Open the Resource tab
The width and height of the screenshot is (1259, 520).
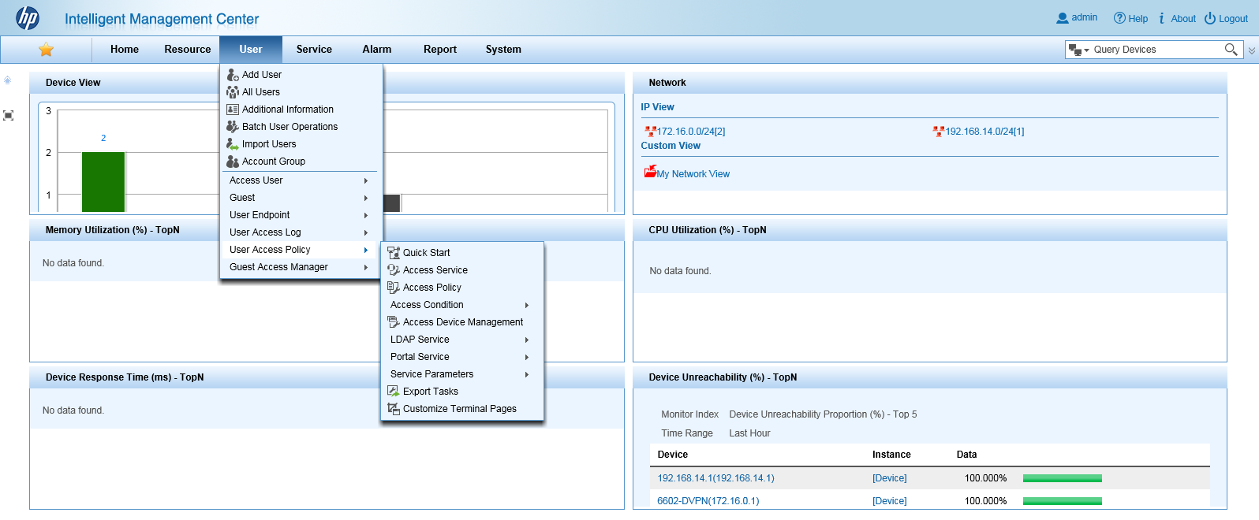188,50
